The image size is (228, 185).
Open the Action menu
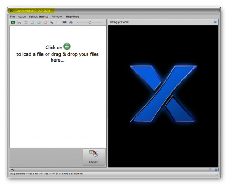pyautogui.click(x=22, y=16)
